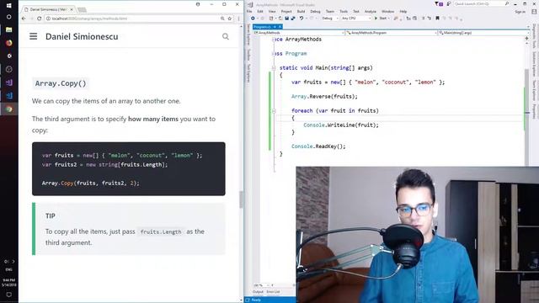
Task: Bookmark this page with the star icon
Action: [x=230, y=19]
